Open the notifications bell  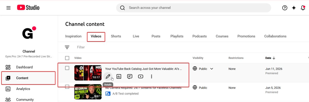303,8
